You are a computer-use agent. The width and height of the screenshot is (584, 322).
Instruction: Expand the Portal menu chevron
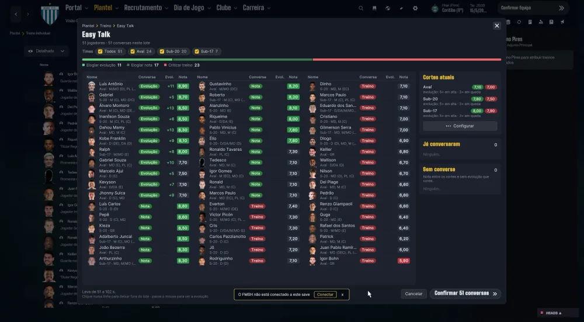coord(86,8)
